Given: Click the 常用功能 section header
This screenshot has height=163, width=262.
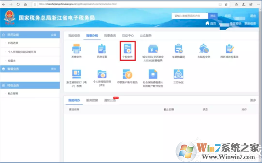Looking at the screenshot, I should click(x=30, y=35).
